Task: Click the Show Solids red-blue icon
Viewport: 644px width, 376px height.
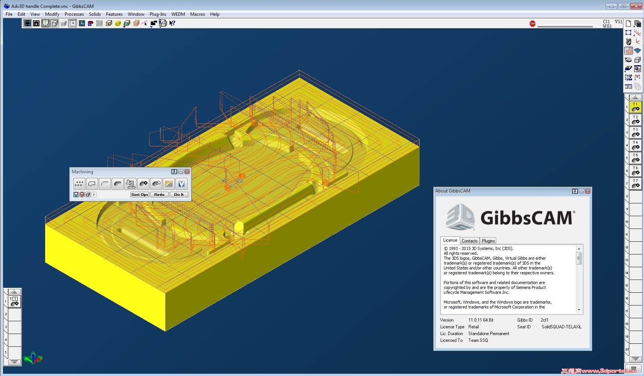Action: click(x=90, y=23)
